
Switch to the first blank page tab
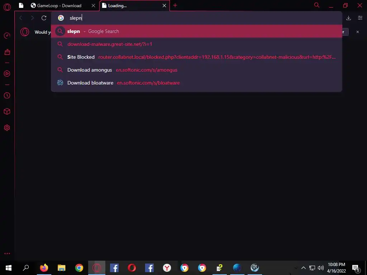[21, 6]
